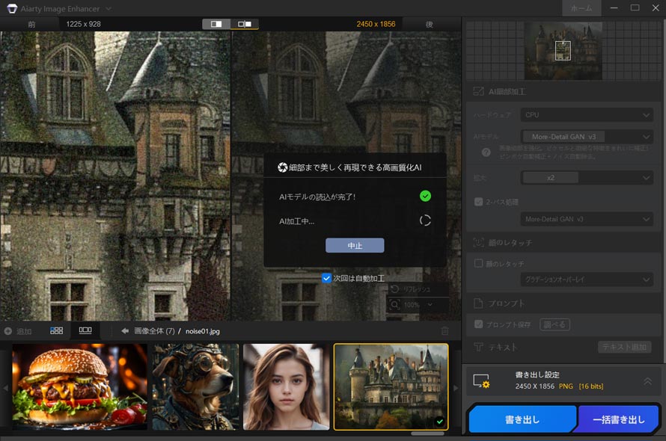Click the trash icon to delete image
This screenshot has width=666, height=441.
(445, 330)
